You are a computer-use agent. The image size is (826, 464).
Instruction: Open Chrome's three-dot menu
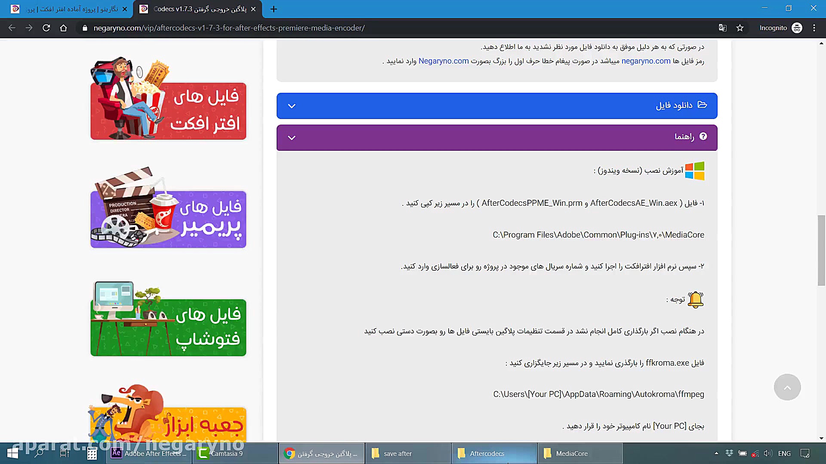(x=814, y=28)
